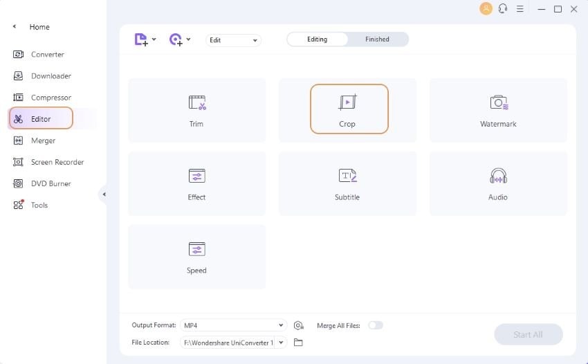Open the Effect tool
Image resolution: width=588 pixels, height=364 pixels.
197,183
